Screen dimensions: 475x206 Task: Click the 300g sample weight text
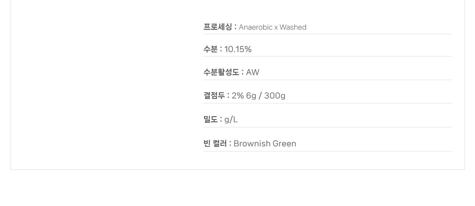pos(275,96)
